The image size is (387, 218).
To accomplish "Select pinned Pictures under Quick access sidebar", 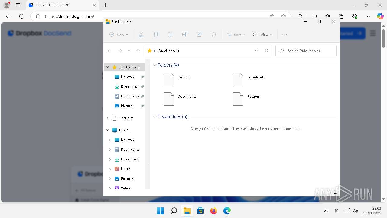I will tap(127, 106).
